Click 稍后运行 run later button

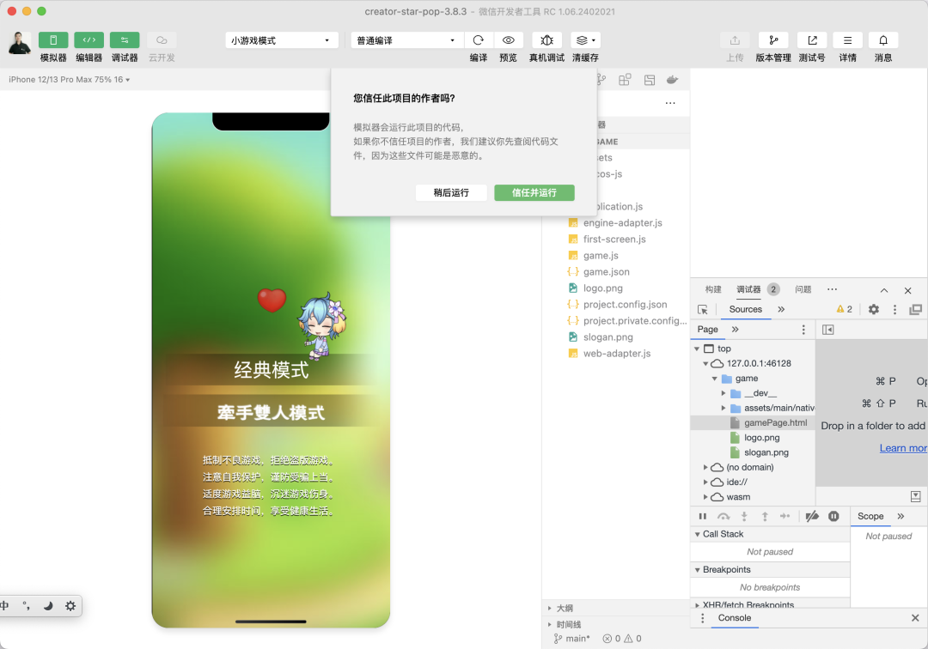451,192
